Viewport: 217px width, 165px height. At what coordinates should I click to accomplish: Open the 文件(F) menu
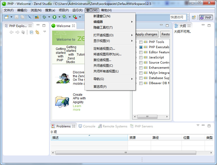coord(8,10)
